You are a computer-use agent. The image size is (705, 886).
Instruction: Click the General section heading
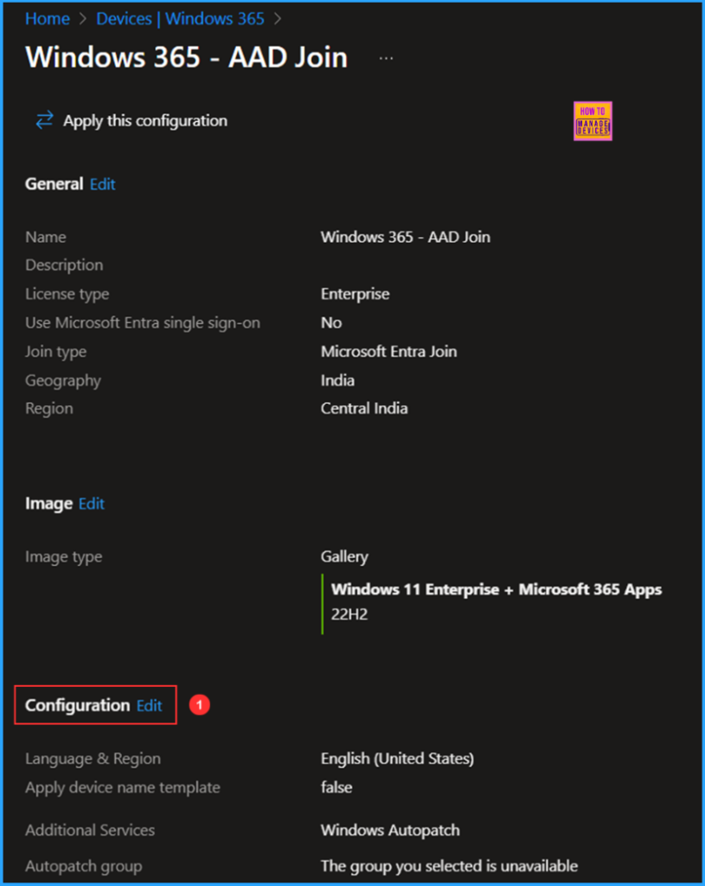click(54, 183)
